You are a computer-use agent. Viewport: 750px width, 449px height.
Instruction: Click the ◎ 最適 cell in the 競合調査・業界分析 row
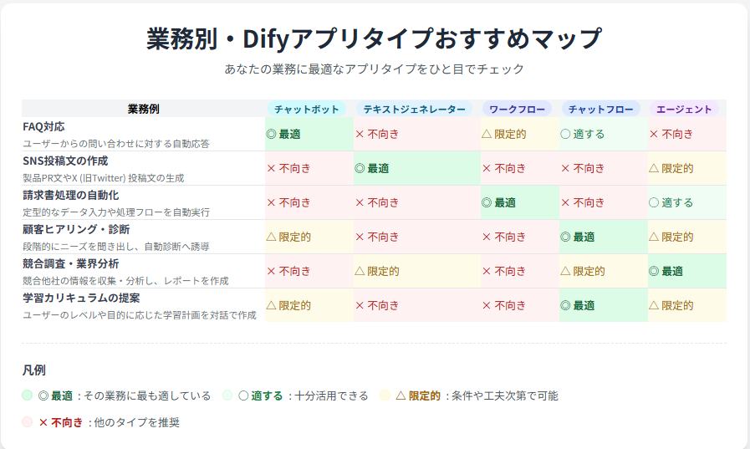pyautogui.click(x=686, y=271)
